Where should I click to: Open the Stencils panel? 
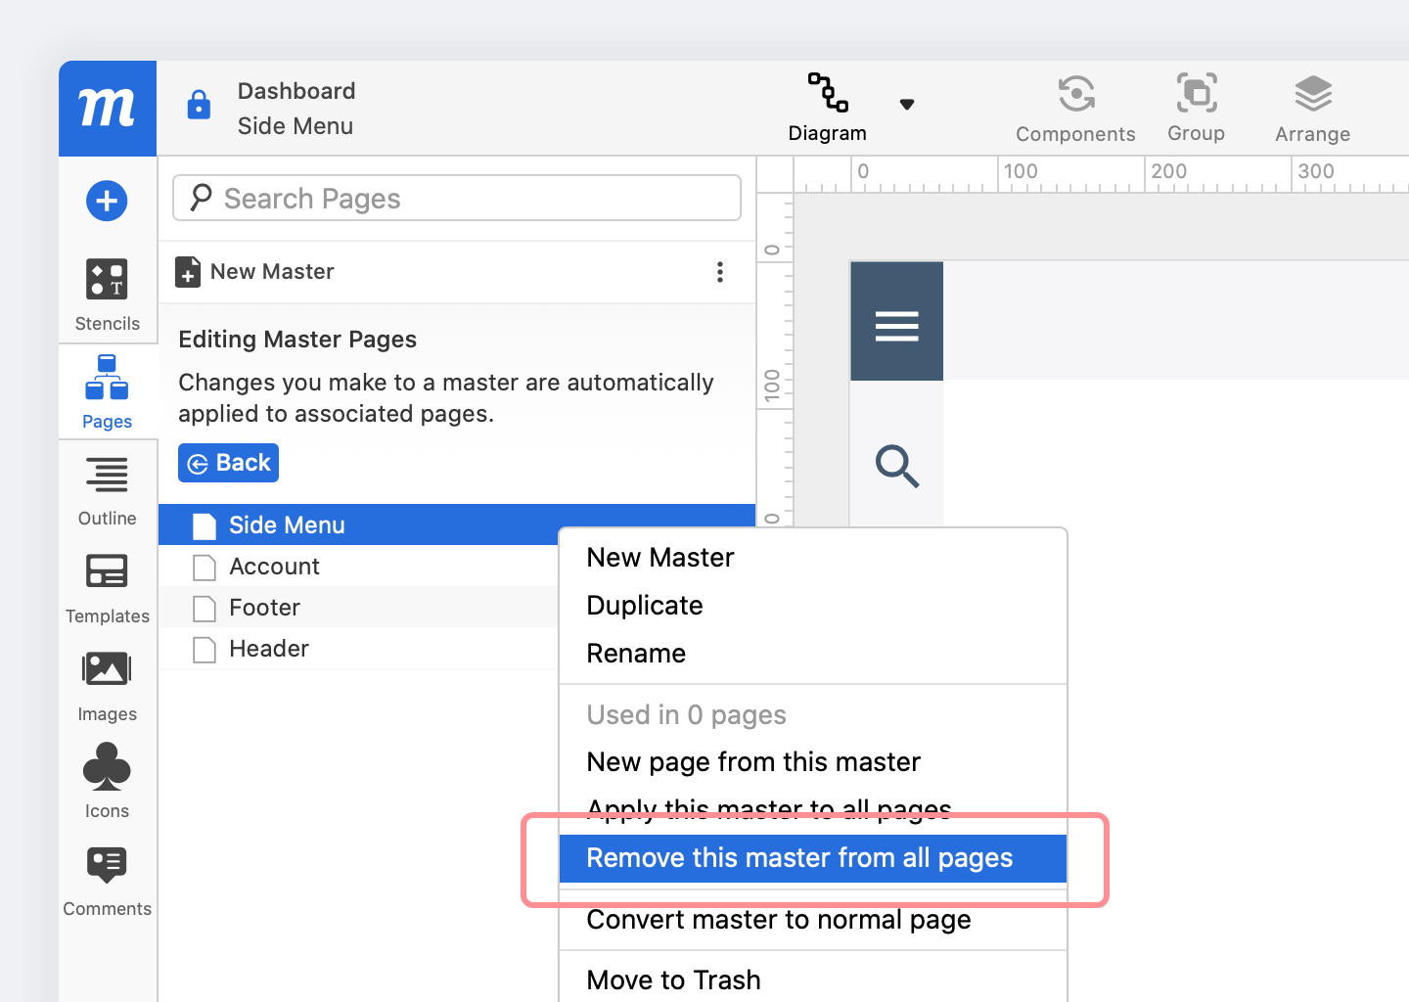107,294
